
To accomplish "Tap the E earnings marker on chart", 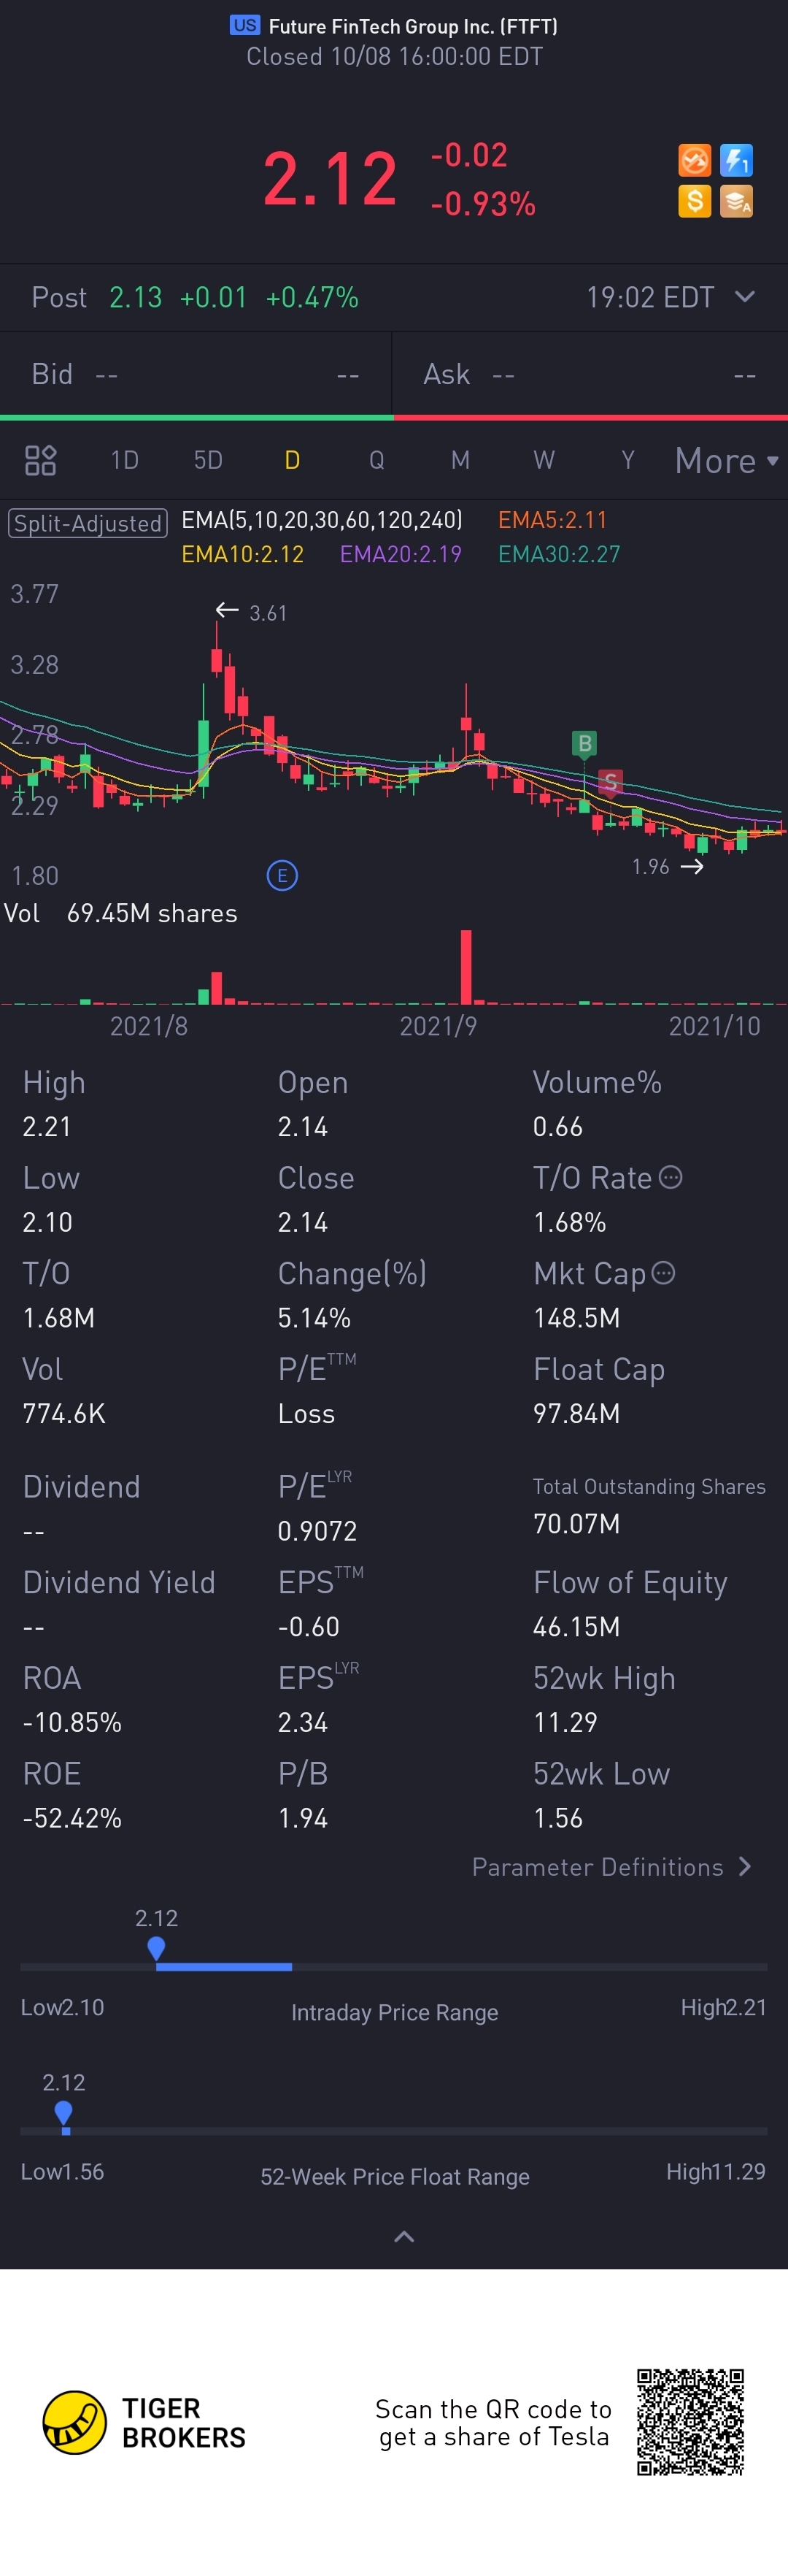I will (282, 876).
